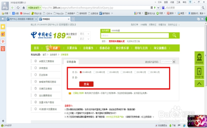Click the restore closed tab arrow icon
The image size is (207, 128).
click(202, 19)
